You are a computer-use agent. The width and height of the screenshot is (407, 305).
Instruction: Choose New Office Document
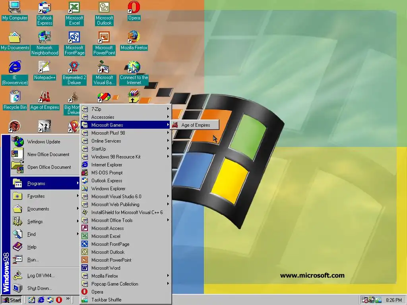point(45,154)
